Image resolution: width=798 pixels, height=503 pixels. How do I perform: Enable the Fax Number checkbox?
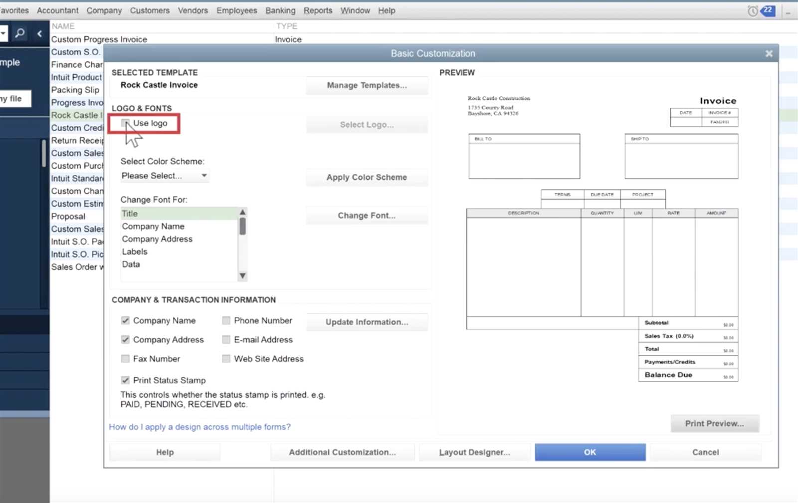pos(126,359)
